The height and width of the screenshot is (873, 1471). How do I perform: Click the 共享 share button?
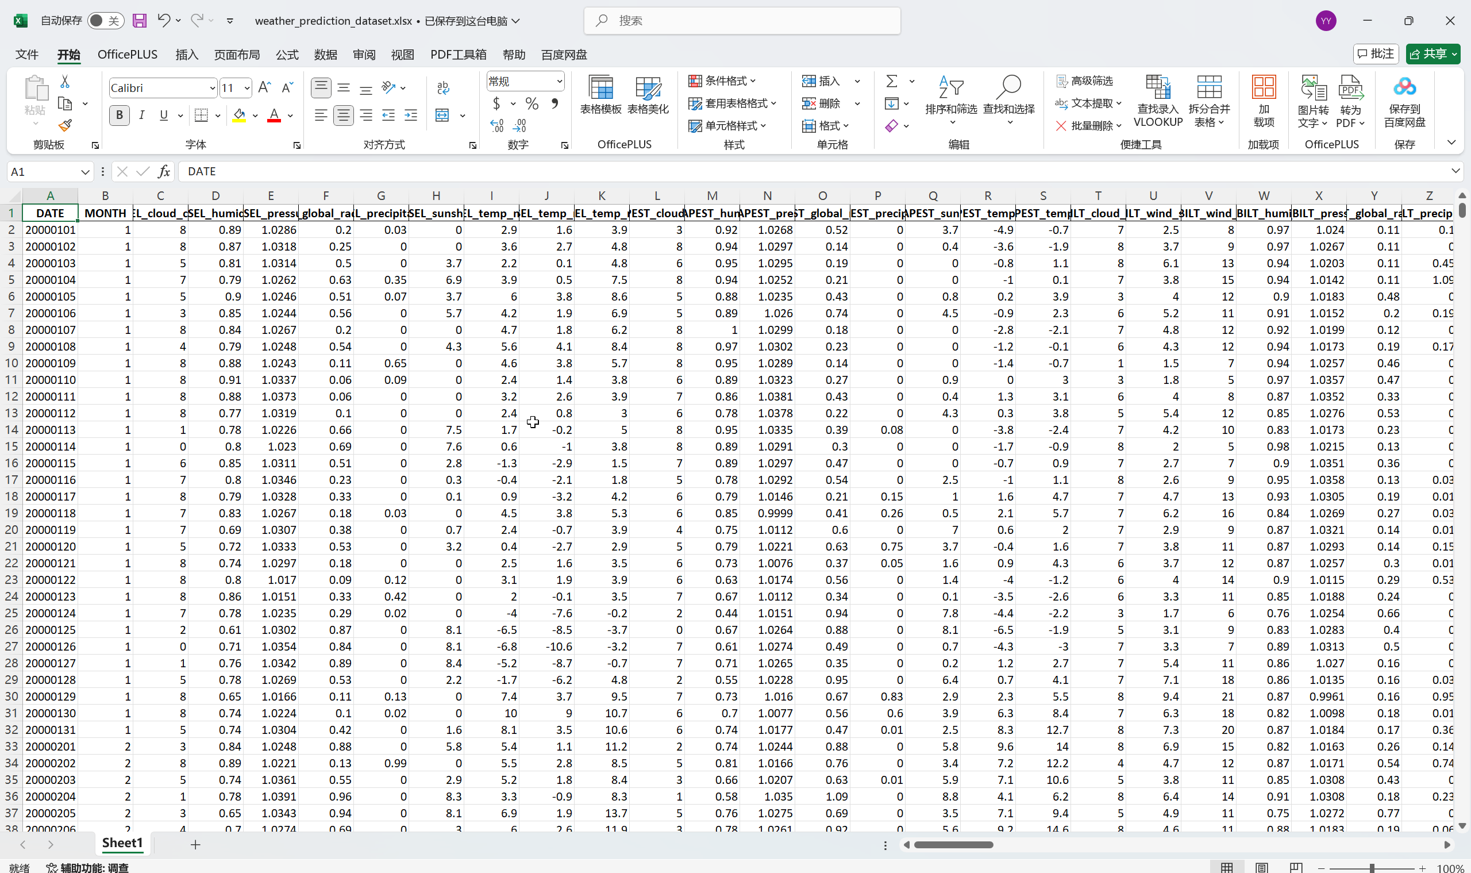1432,54
